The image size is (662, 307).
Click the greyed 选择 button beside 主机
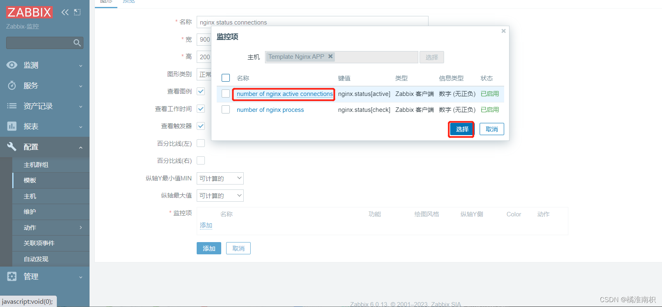click(431, 57)
